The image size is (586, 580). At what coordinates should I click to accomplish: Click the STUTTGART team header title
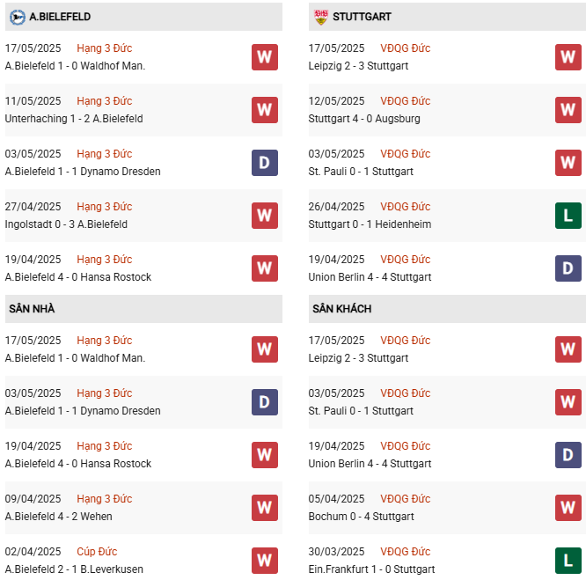click(x=363, y=17)
